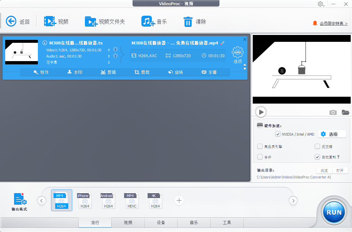Open 剪裁 crop tool
This screenshot has height=232, width=352.
[x=142, y=72]
